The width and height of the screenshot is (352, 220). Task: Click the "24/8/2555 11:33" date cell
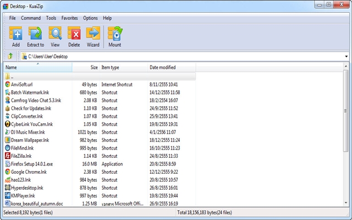point(164,156)
